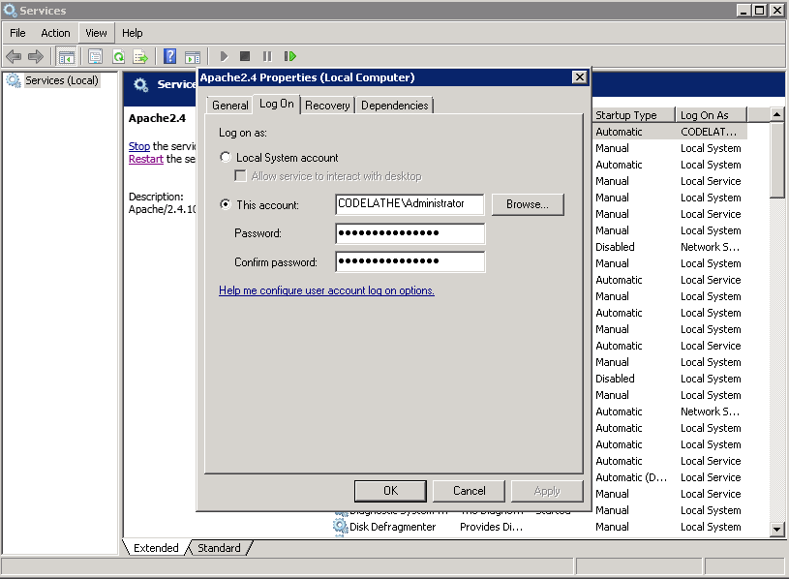Open the account log on options help link
Viewport: 789px width, 579px height.
click(x=327, y=289)
